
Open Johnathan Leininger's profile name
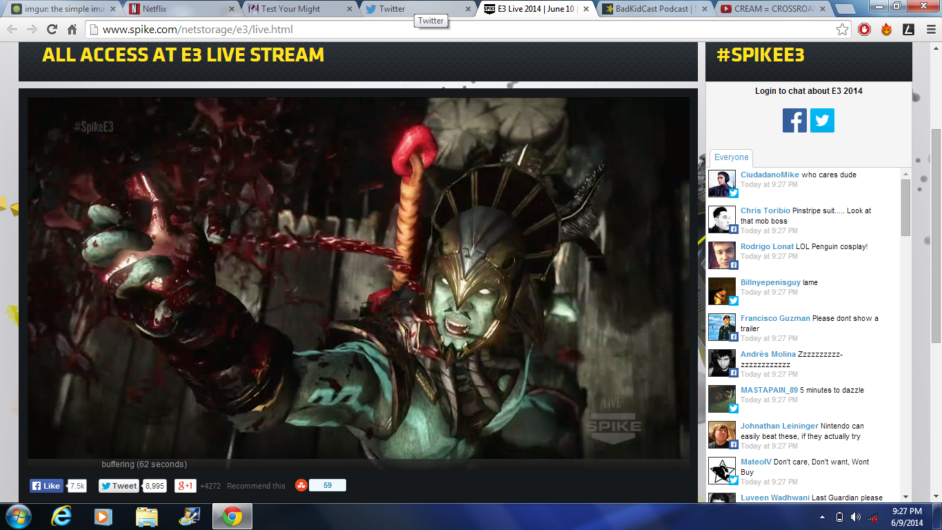(x=779, y=426)
